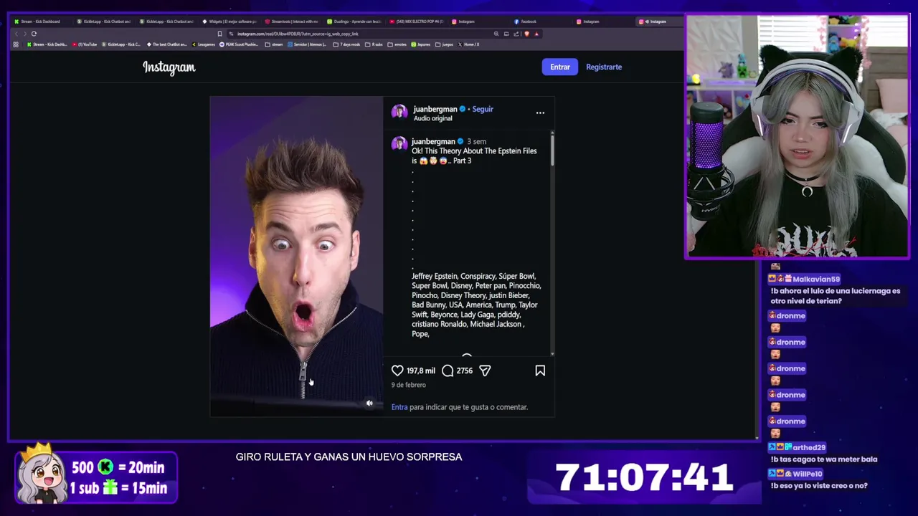Image resolution: width=918 pixels, height=516 pixels.
Task: Open the Home / X bookmark
Action: (x=468, y=44)
